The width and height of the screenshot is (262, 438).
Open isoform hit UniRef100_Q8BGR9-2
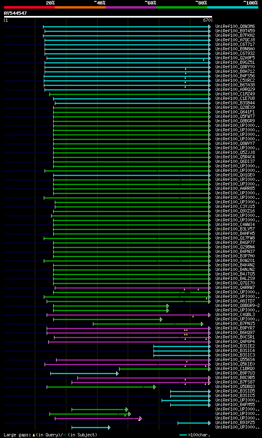point(237,306)
